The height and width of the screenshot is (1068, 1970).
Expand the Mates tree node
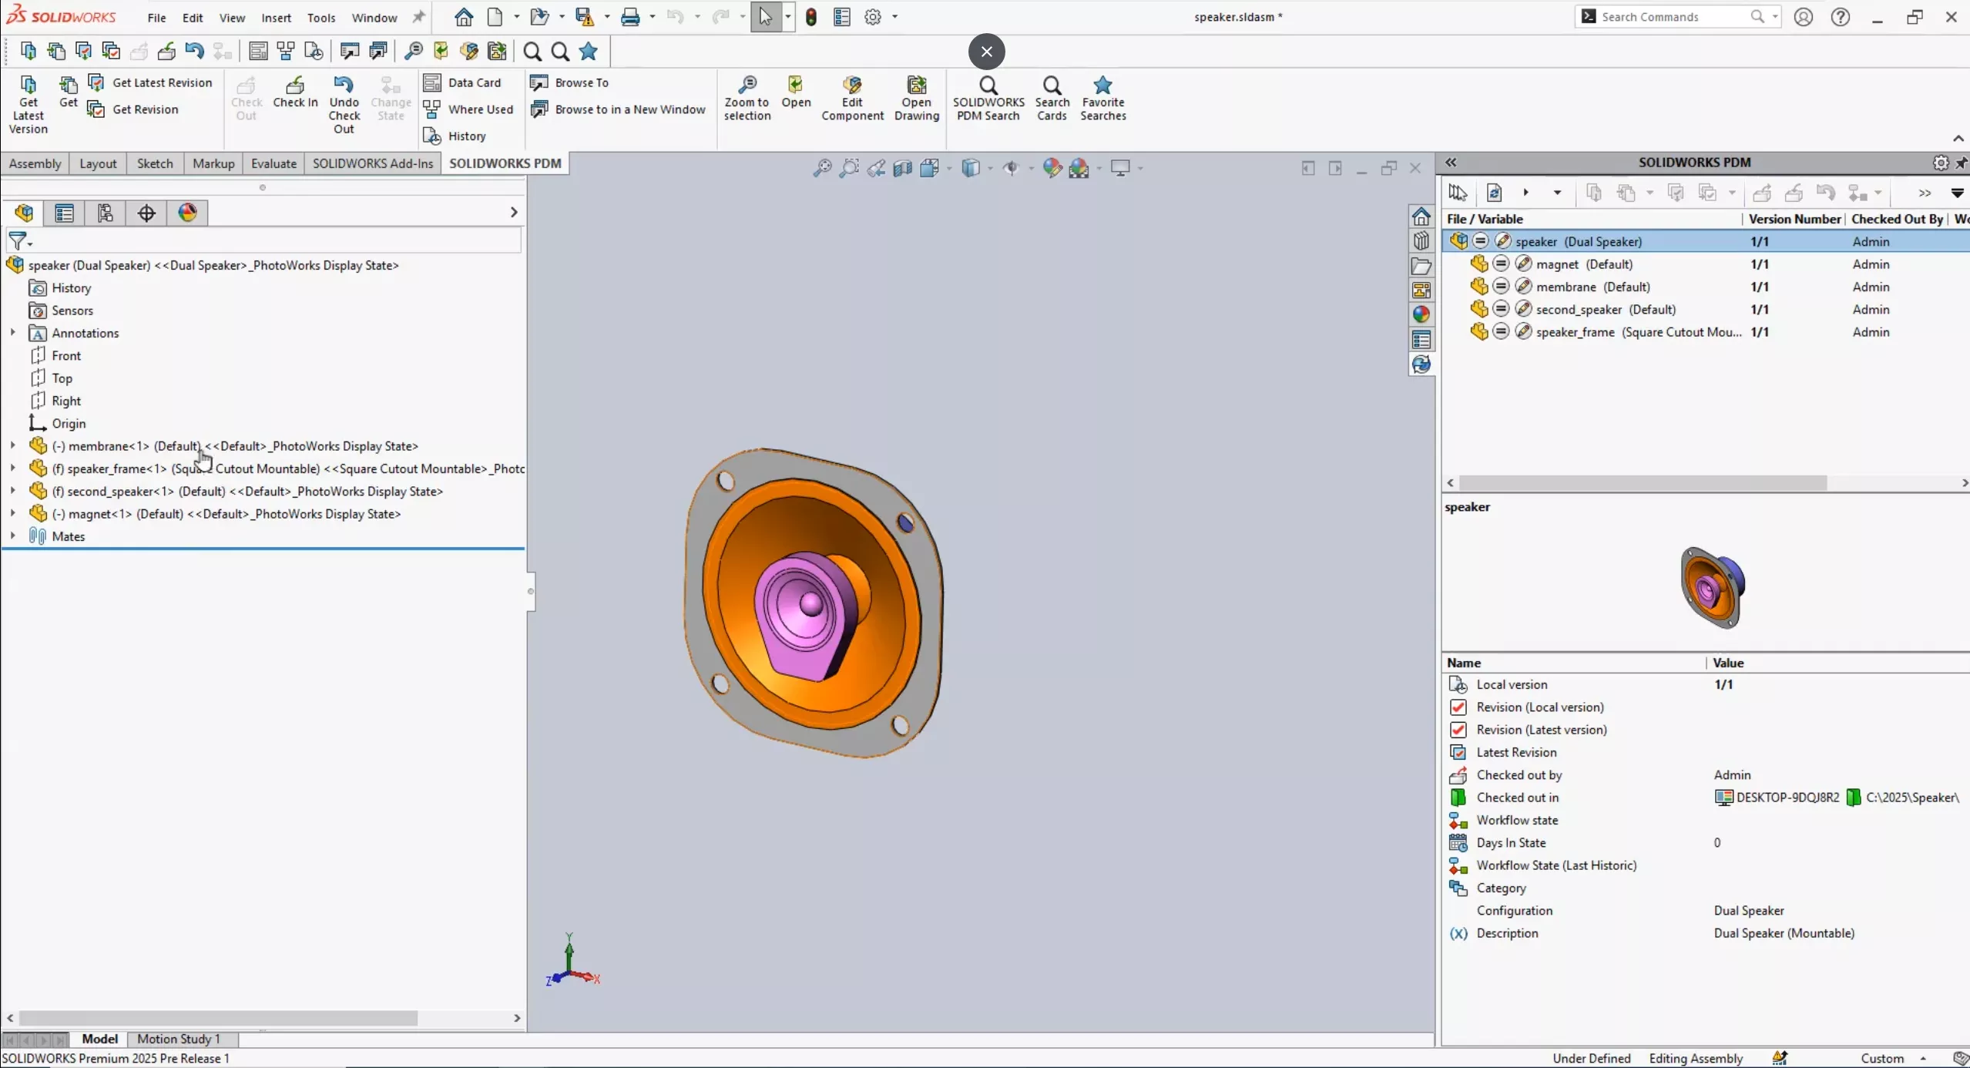[x=11, y=536]
